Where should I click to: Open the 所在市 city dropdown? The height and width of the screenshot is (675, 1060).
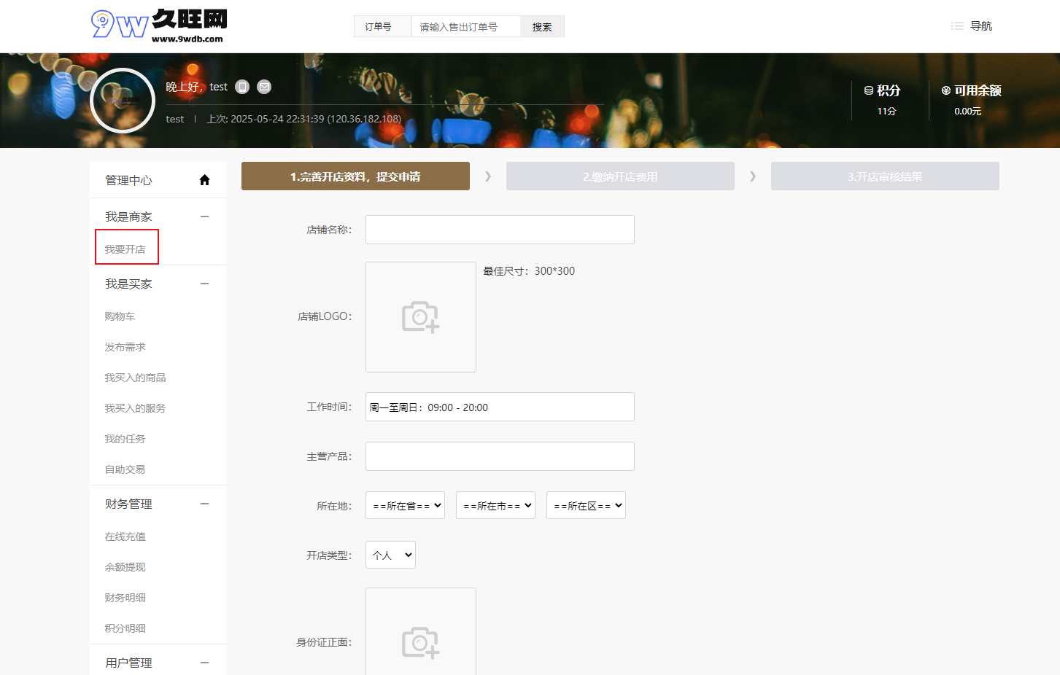pyautogui.click(x=495, y=505)
